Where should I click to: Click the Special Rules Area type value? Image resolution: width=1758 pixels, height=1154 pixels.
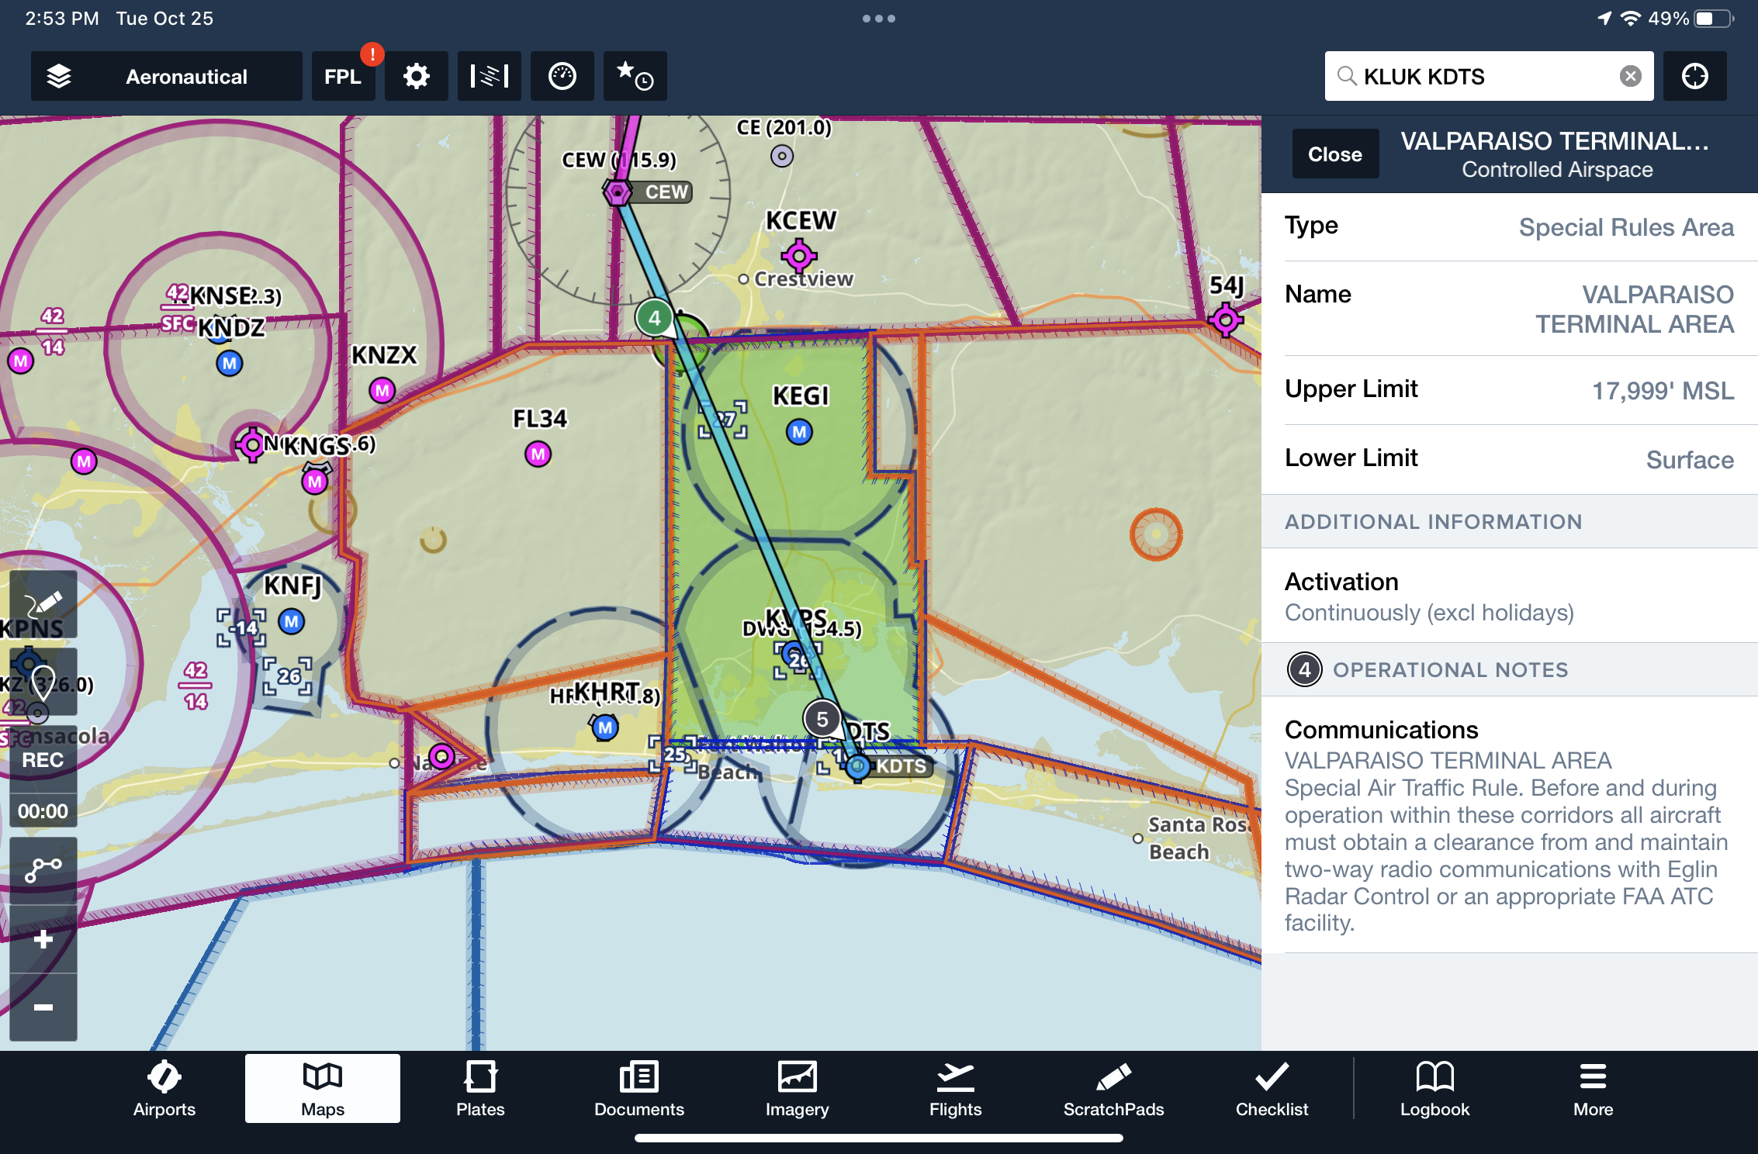click(x=1626, y=226)
